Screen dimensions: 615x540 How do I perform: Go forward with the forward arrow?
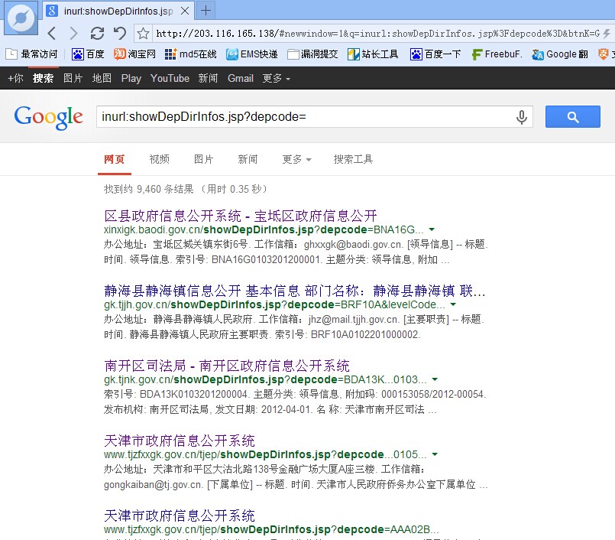point(73,34)
